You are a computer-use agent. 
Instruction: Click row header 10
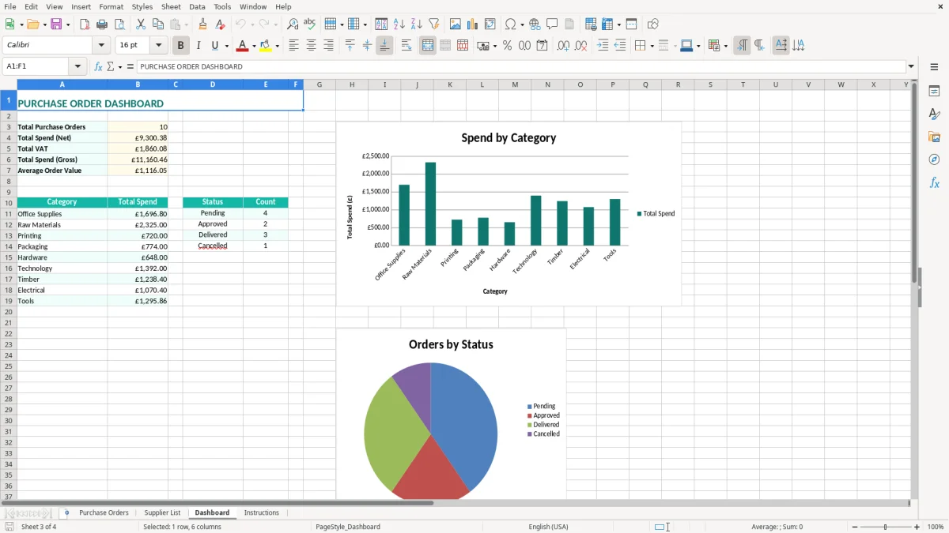[9, 203]
